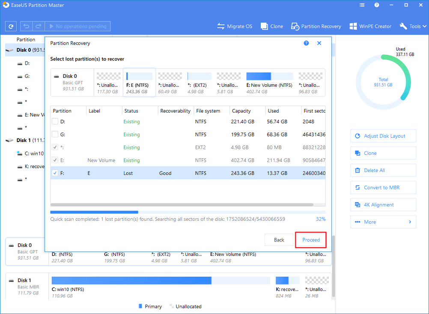Image resolution: width=429 pixels, height=314 pixels.
Task: Click the Back button
Action: point(279,240)
